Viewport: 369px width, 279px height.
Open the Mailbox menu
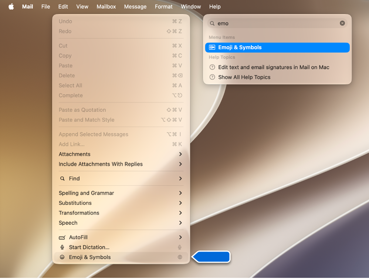(106, 7)
